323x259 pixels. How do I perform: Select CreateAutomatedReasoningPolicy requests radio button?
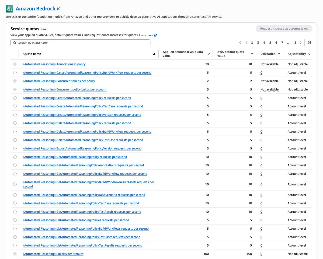click(x=15, y=98)
